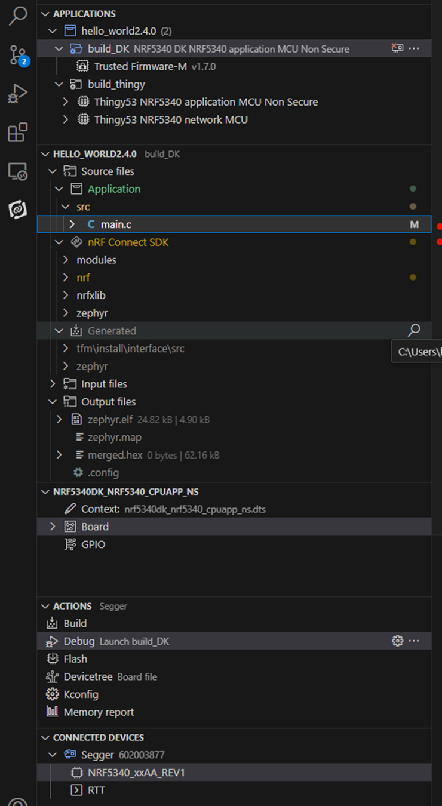Collapse Segger 602003877 device

(53, 755)
